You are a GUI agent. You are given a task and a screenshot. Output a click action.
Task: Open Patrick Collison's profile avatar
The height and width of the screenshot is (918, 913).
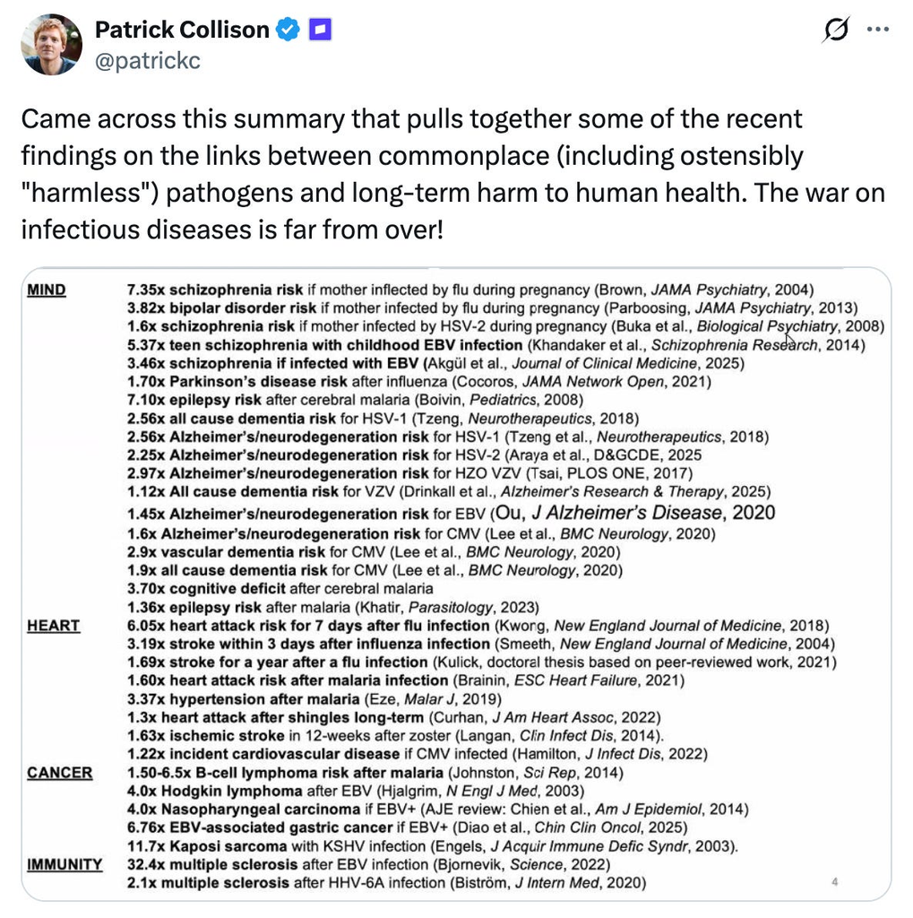(x=51, y=45)
